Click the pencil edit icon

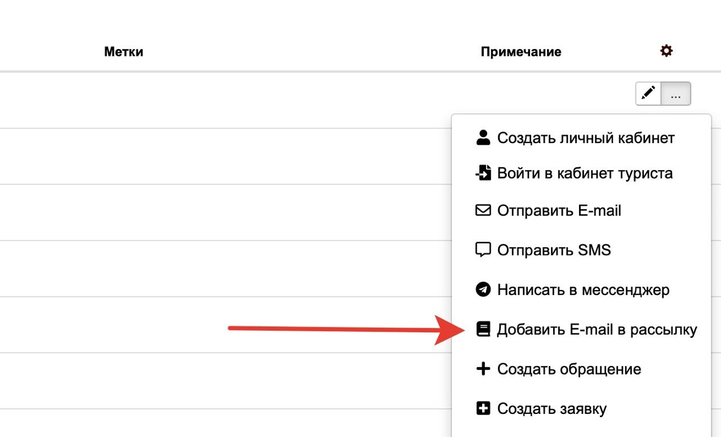(648, 93)
